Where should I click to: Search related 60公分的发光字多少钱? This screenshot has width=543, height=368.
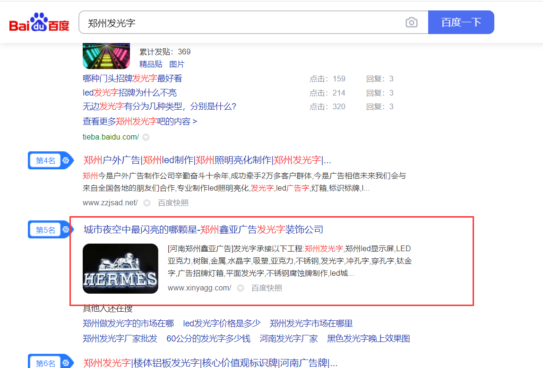208,338
